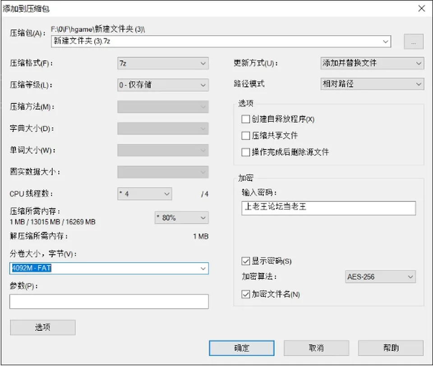This screenshot has width=433, height=366.
Task: Click the password input field
Action: [x=329, y=208]
